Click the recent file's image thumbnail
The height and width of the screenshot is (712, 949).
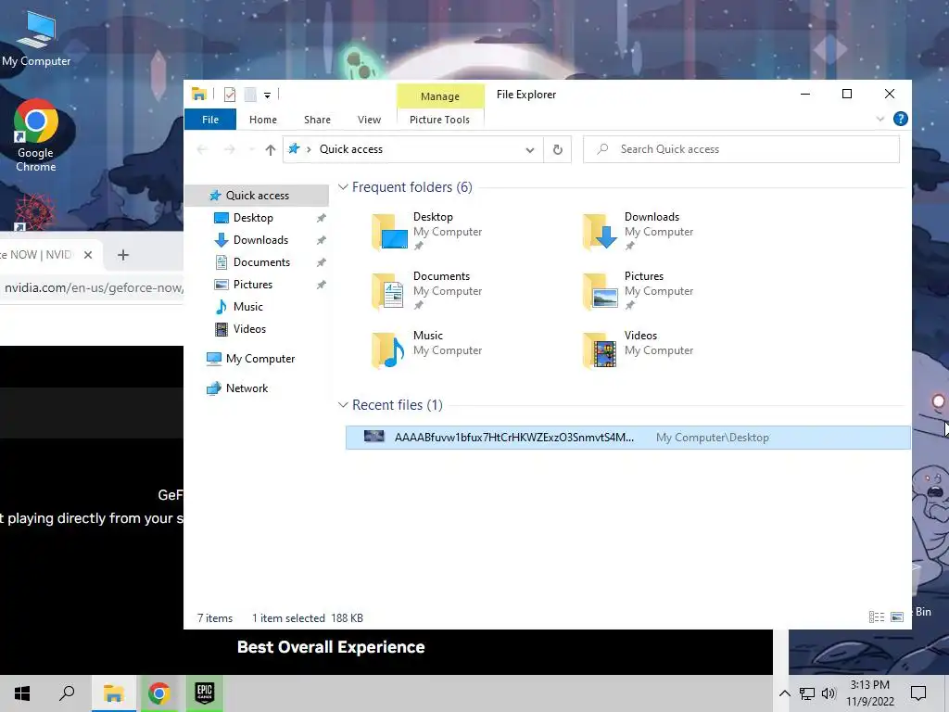tap(374, 437)
